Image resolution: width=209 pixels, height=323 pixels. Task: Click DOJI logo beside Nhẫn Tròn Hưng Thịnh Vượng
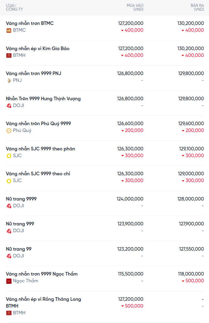(9, 106)
